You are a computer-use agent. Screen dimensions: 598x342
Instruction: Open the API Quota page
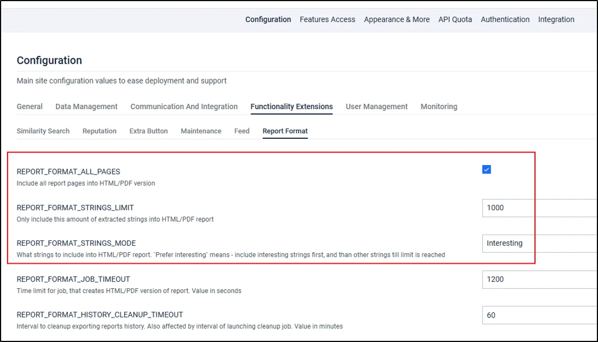pos(455,19)
